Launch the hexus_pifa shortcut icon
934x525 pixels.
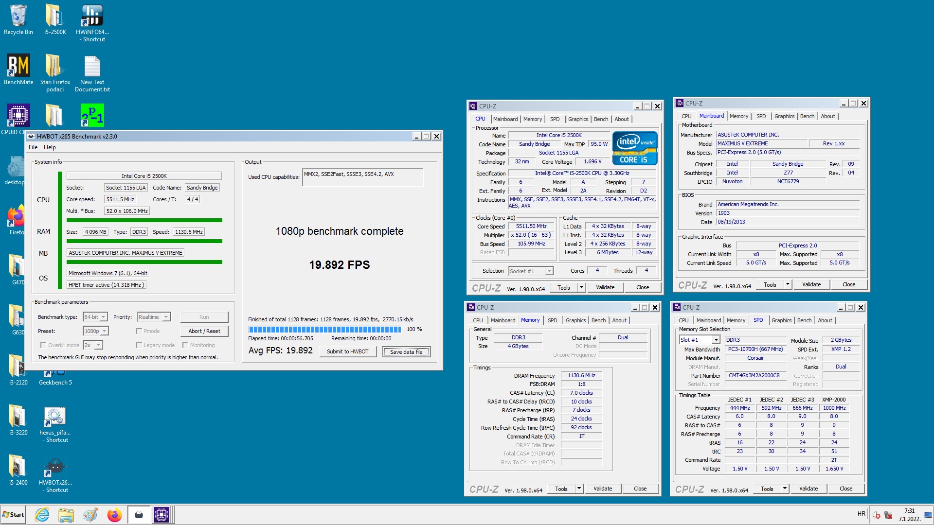coord(55,424)
